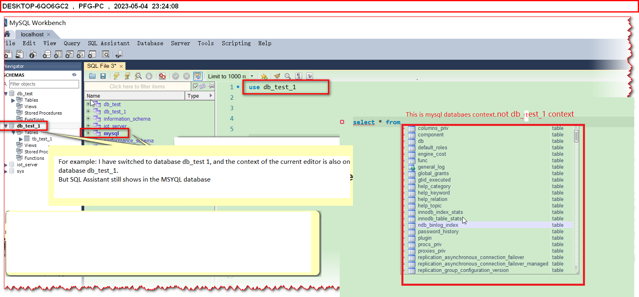
Task: Expand the iot_server schema in Navigator
Action: pos(6,165)
